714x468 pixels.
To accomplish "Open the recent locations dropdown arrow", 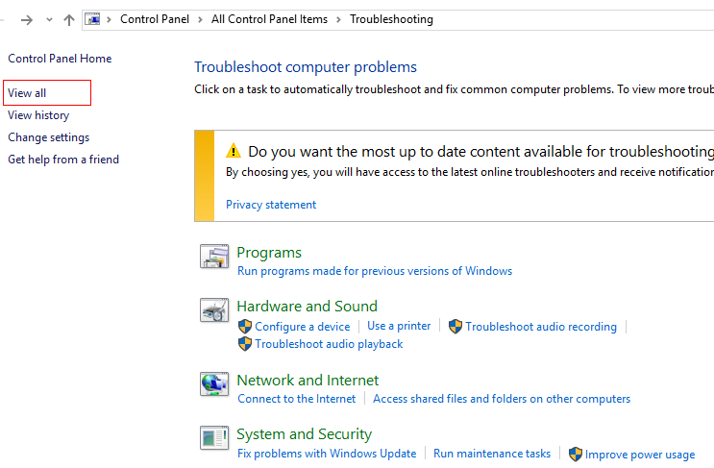I will 49,19.
